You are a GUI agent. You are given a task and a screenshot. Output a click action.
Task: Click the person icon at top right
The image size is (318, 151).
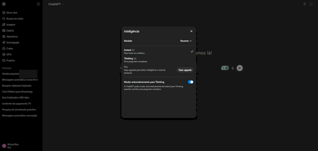(x=304, y=4)
